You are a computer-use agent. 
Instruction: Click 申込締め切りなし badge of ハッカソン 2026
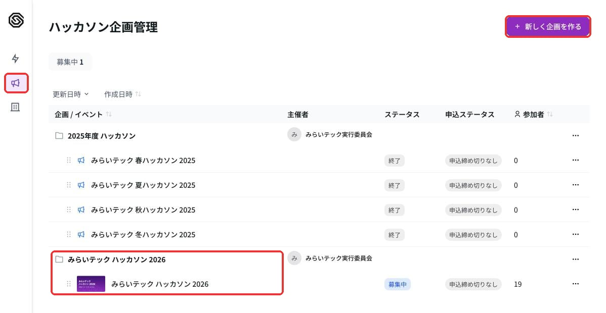[473, 284]
